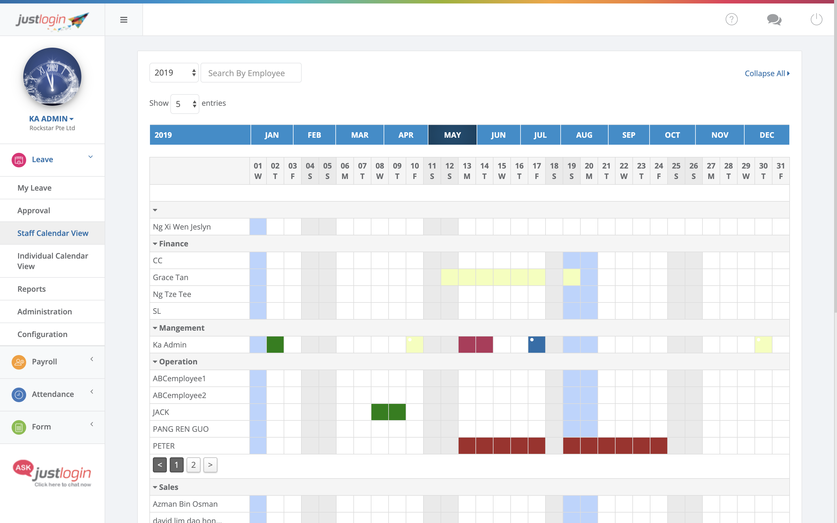Open the Form module icon
The width and height of the screenshot is (837, 523).
point(19,427)
